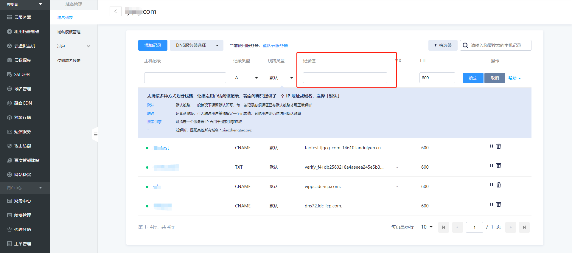The image size is (572, 253).
Task: Click into the 记录值 input field
Action: click(x=345, y=78)
